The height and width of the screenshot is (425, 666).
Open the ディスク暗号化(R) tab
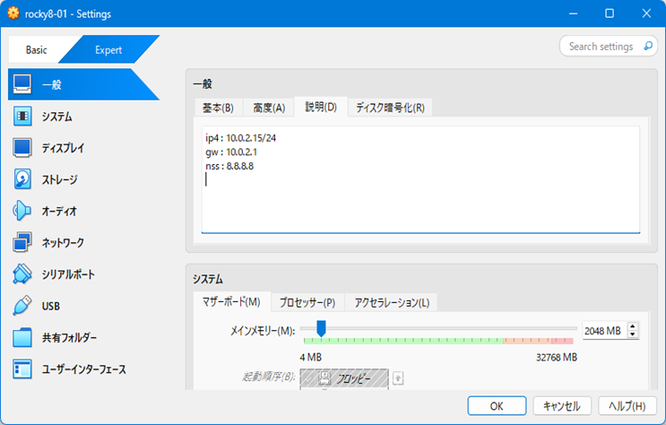[x=390, y=108]
